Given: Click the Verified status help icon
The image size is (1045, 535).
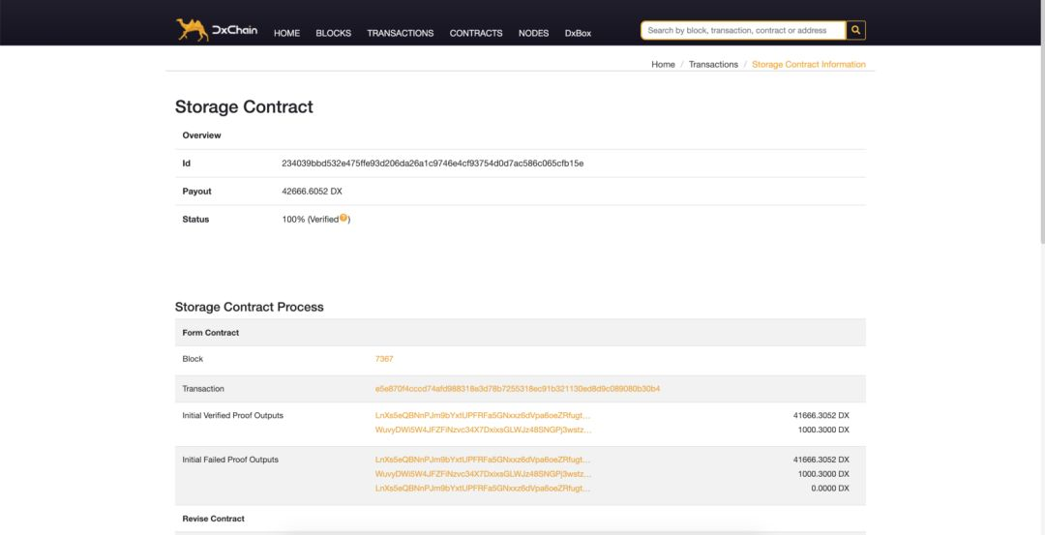Looking at the screenshot, I should tap(343, 218).
